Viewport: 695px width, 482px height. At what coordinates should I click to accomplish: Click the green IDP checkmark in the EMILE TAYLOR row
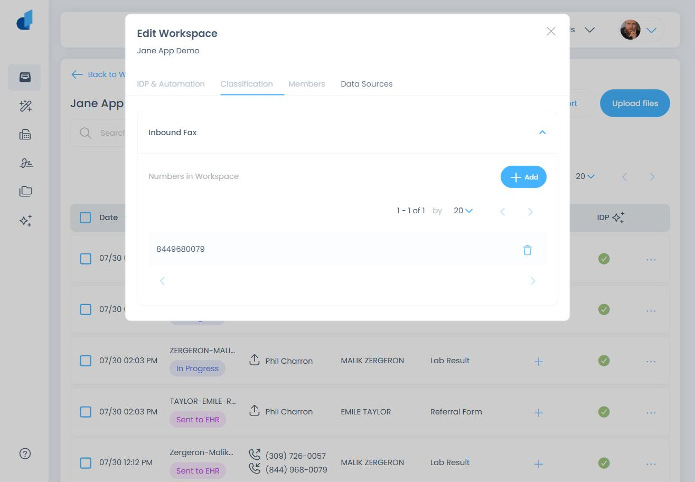pyautogui.click(x=604, y=412)
